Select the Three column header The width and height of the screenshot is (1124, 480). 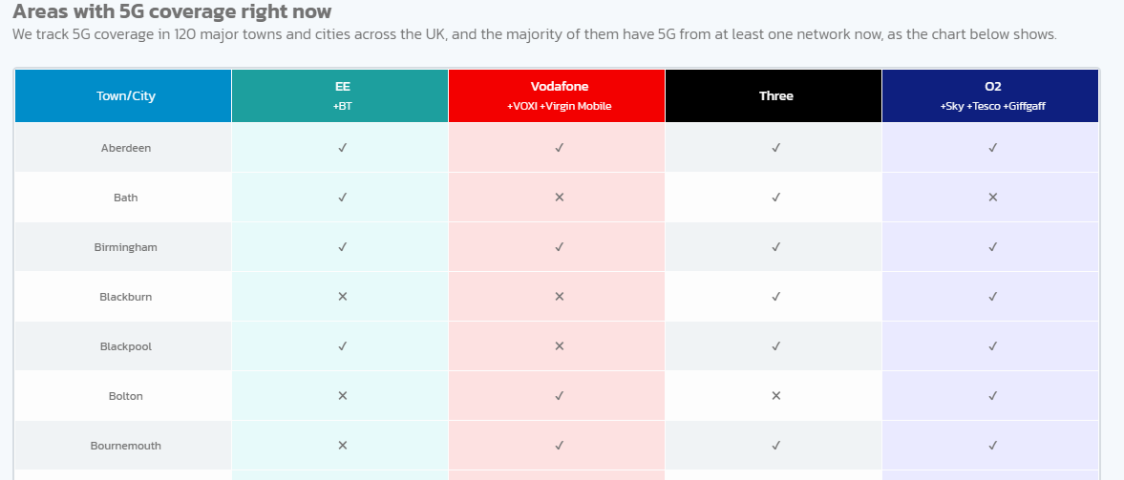(x=774, y=96)
